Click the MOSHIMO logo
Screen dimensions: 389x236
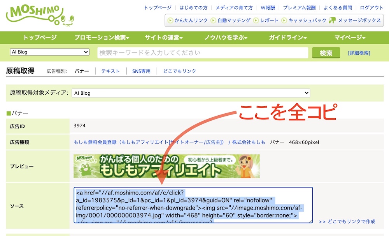pos(40,16)
